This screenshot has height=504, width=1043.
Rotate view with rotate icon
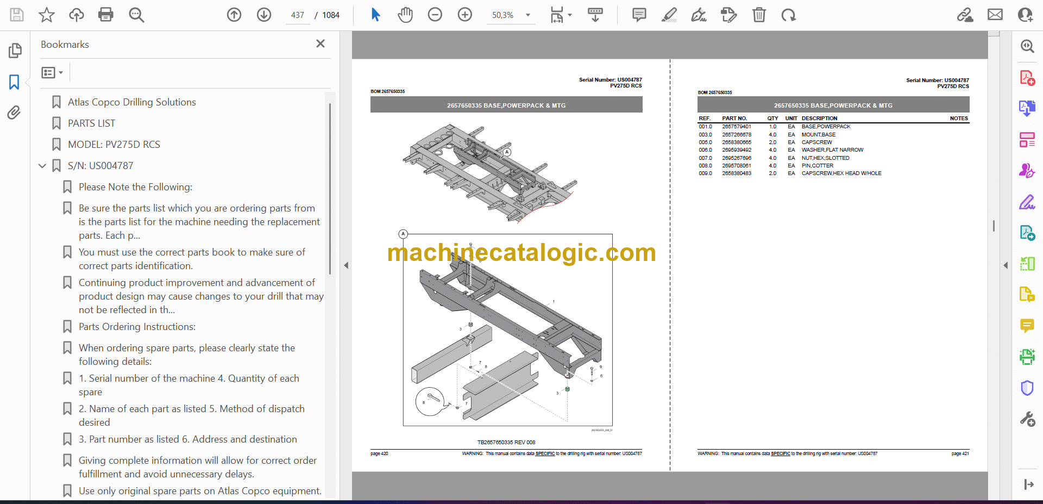(x=788, y=15)
